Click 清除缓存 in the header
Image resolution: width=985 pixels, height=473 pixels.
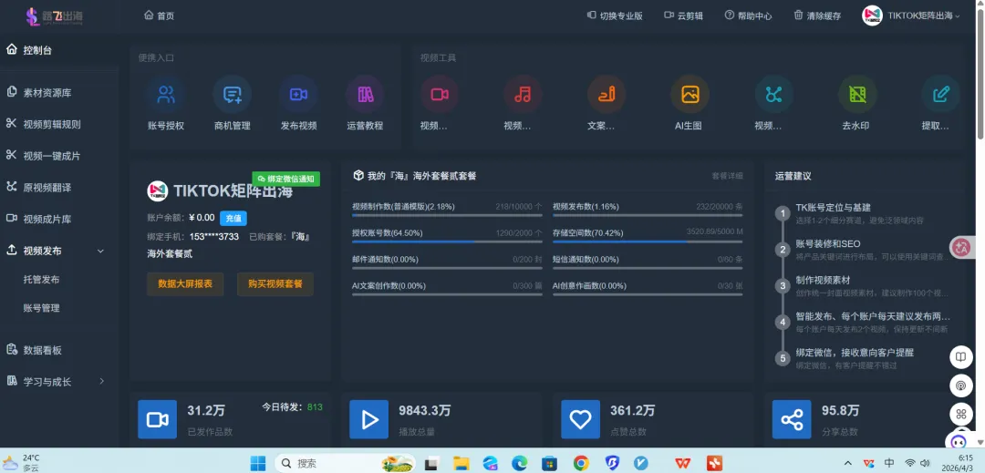click(x=817, y=15)
